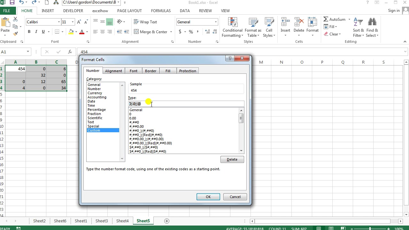The image size is (409, 230).
Task: Toggle Bold formatting
Action: tap(29, 32)
